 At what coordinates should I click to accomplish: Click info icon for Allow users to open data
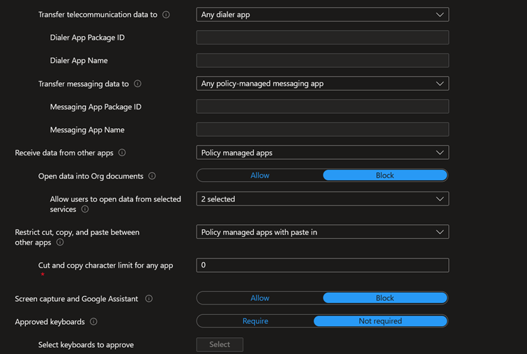85,209
